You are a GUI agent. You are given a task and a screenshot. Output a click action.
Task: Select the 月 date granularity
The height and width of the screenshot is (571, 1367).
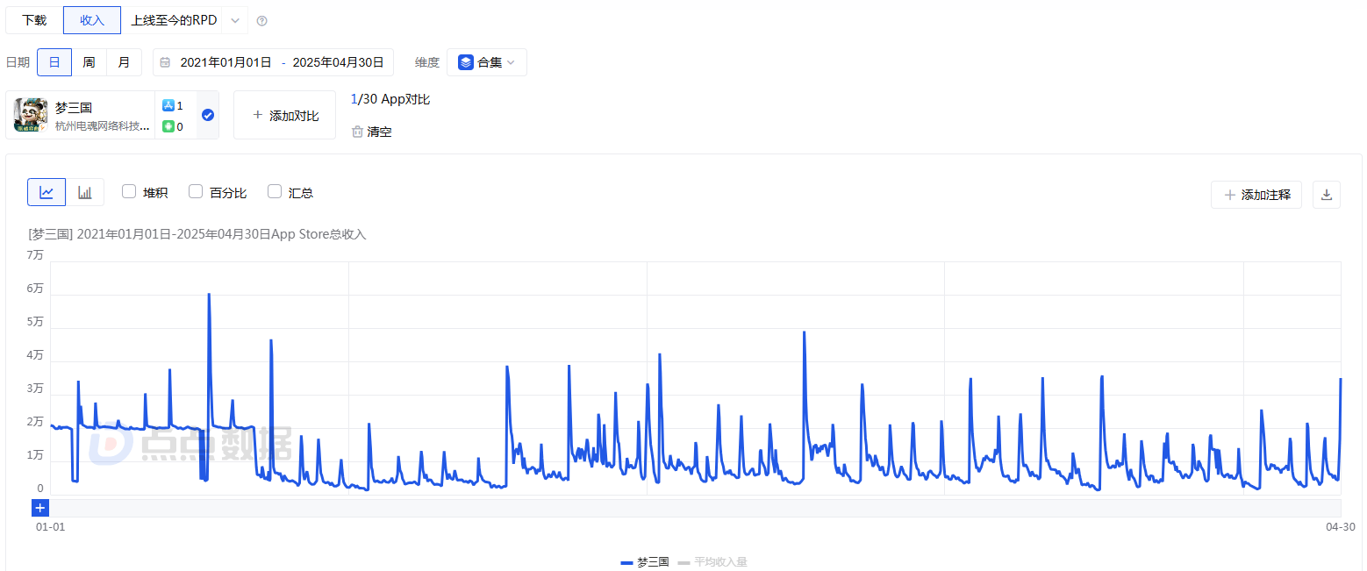tap(124, 62)
